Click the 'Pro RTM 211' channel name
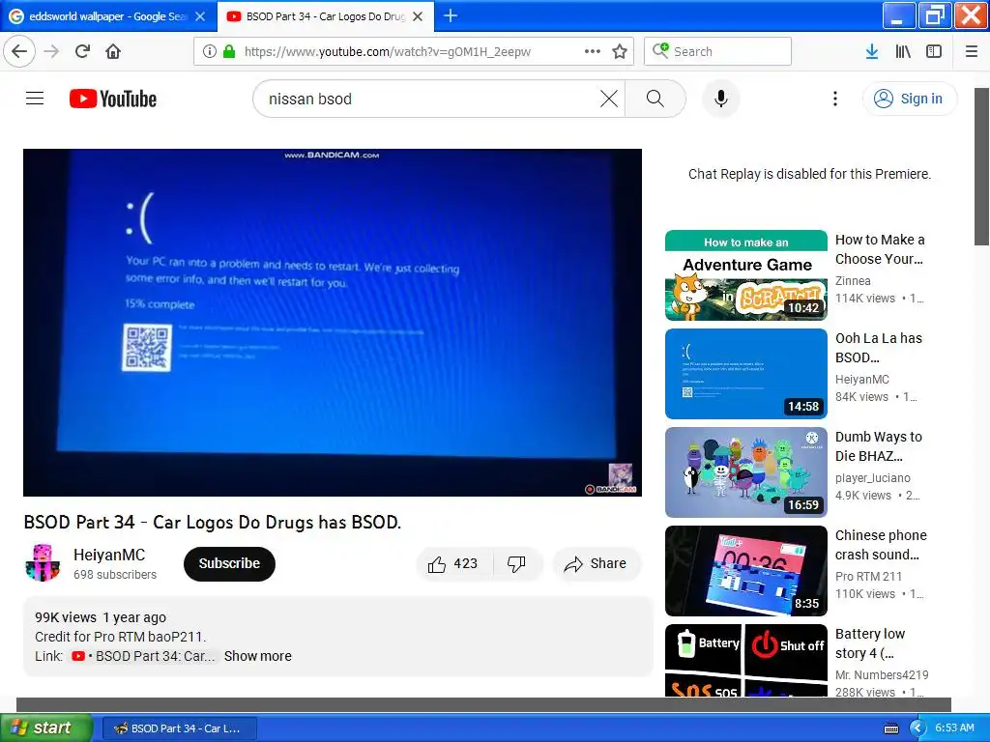Image resolution: width=990 pixels, height=742 pixels. [x=868, y=576]
